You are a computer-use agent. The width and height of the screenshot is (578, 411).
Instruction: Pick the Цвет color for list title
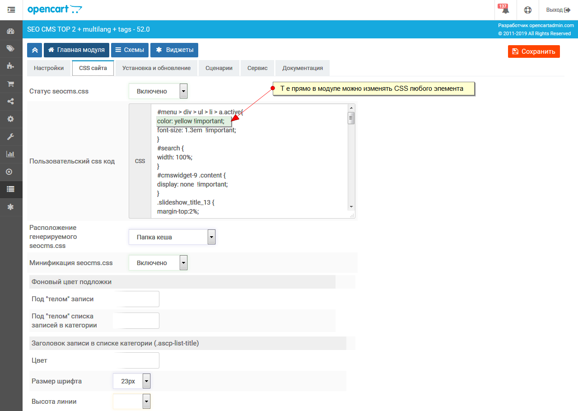coord(136,360)
